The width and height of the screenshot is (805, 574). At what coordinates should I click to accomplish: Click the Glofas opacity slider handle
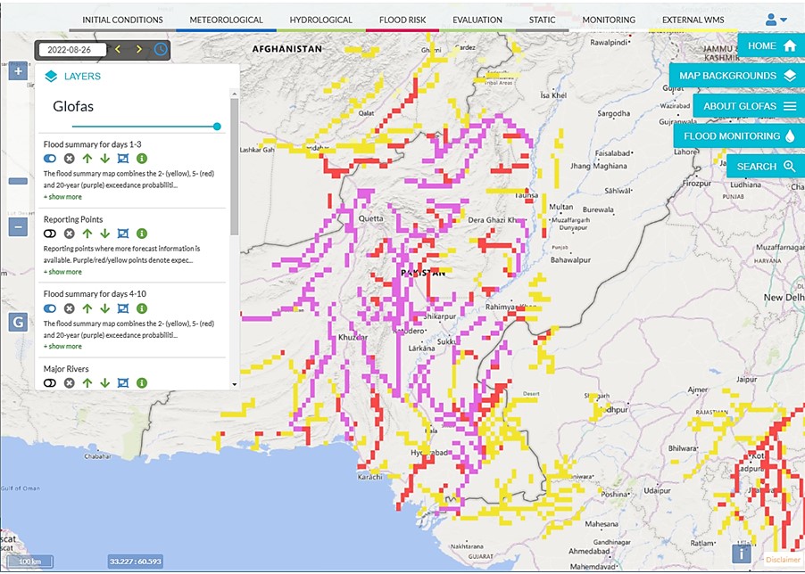click(217, 127)
